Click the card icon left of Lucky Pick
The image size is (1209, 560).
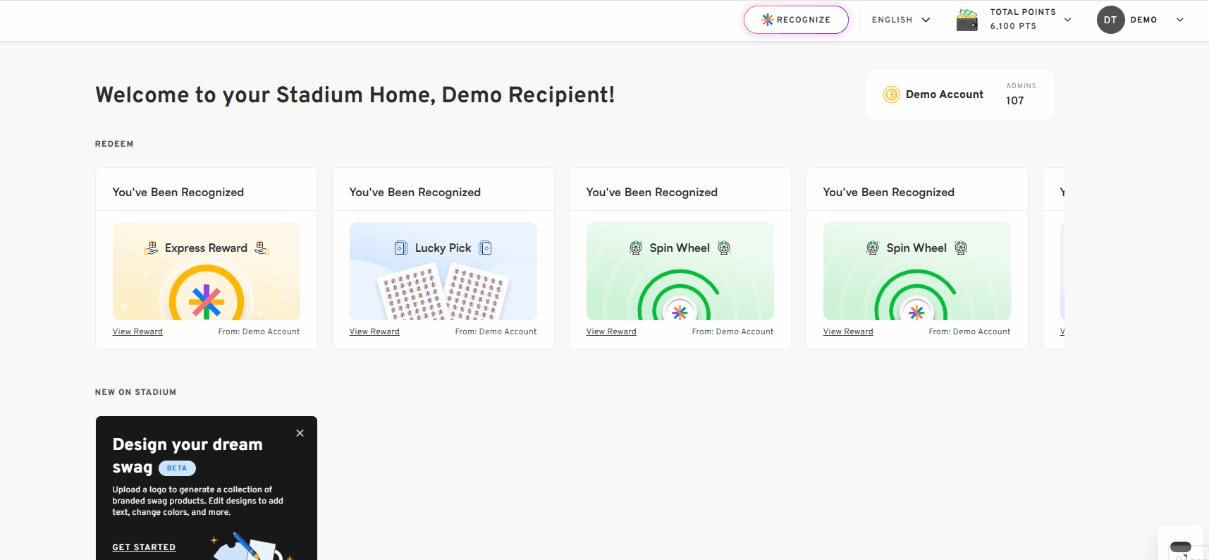click(x=401, y=248)
